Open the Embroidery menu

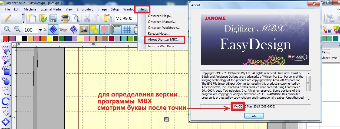85,9
